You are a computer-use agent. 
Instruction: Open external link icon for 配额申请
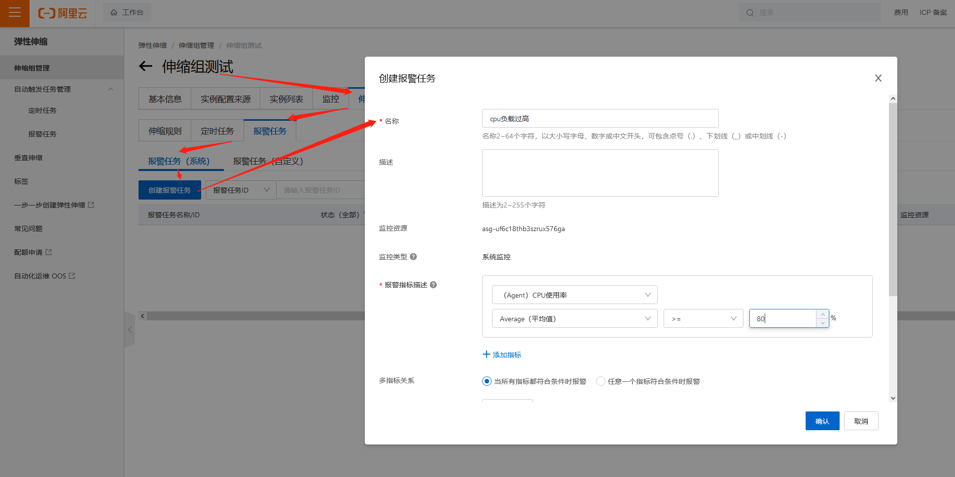point(49,252)
